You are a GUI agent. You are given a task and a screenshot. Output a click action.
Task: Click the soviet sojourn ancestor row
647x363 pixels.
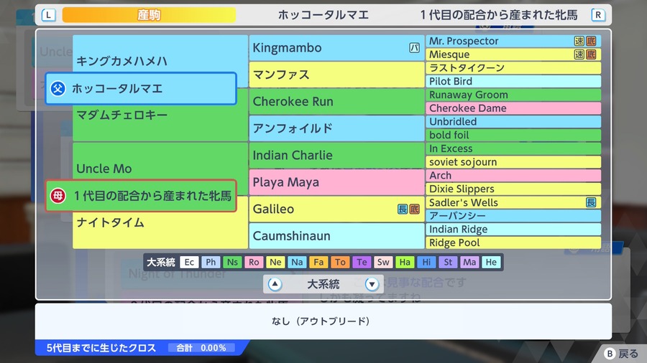513,162
